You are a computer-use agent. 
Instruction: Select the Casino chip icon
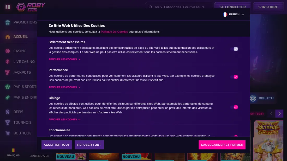tap(8, 51)
